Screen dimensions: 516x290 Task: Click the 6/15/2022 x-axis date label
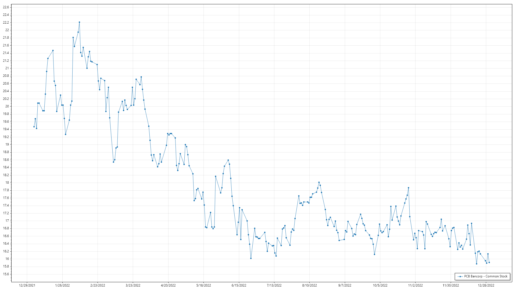239,285
